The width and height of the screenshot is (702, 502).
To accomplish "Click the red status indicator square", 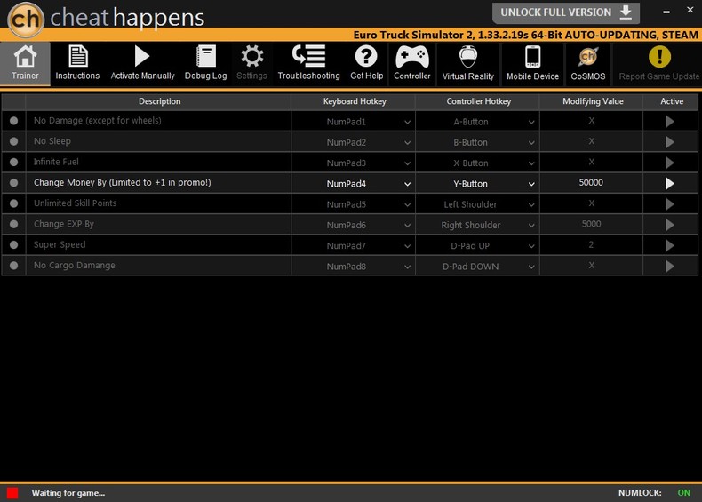I will point(12,493).
